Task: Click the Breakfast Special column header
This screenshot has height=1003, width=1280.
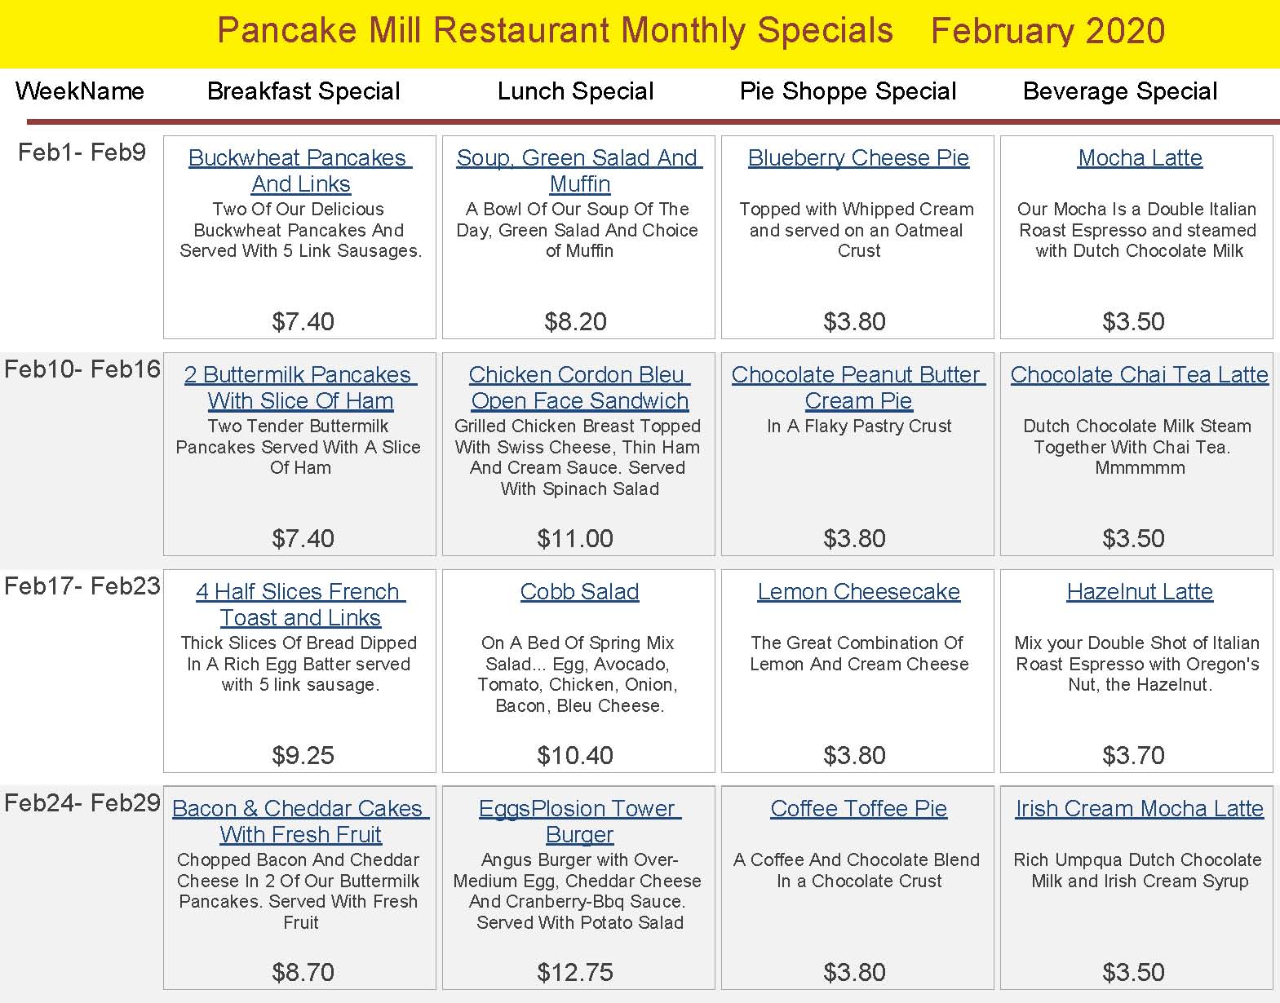Action: pos(303,91)
